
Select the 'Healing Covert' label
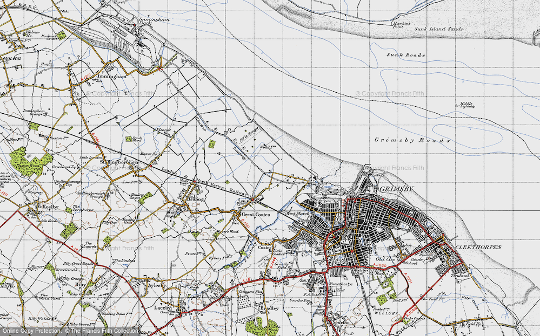[136, 196]
